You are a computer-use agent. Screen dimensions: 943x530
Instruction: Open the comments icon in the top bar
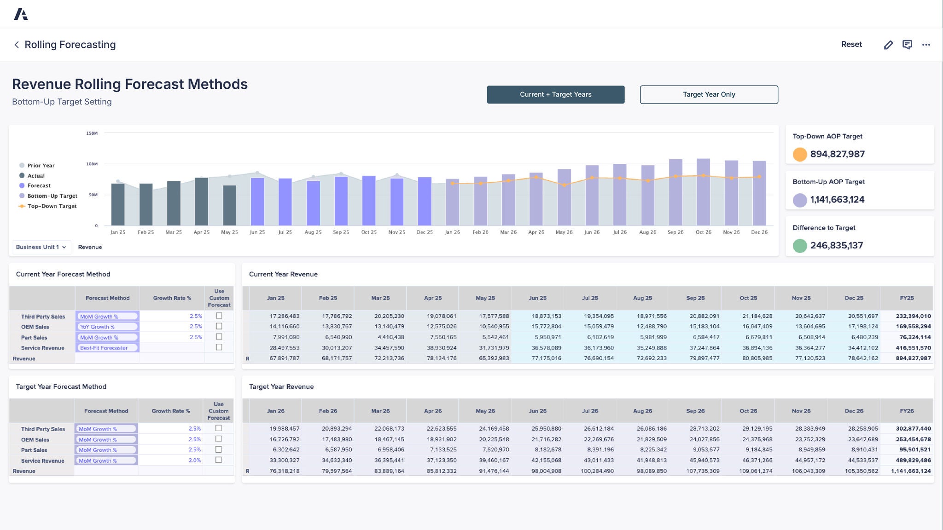click(907, 44)
